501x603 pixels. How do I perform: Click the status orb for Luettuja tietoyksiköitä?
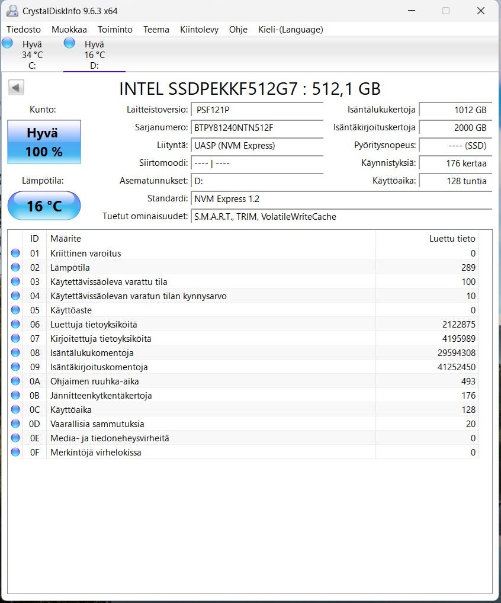15,324
